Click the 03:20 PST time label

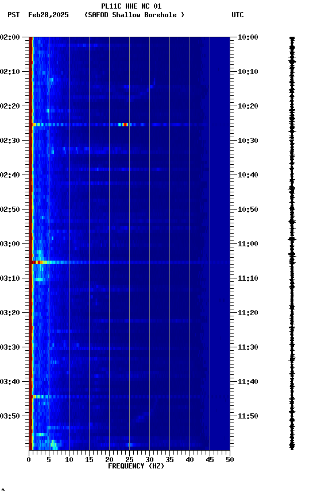tap(10, 313)
